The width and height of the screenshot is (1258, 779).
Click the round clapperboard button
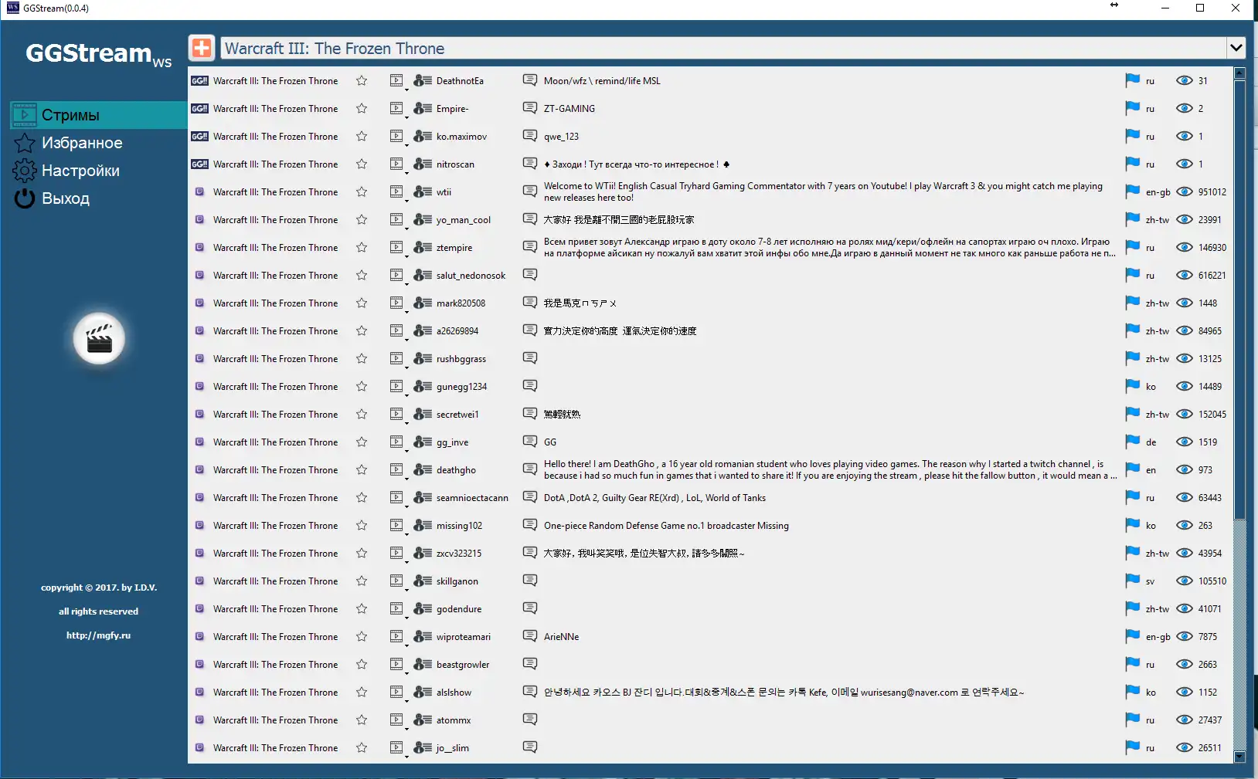tap(99, 338)
